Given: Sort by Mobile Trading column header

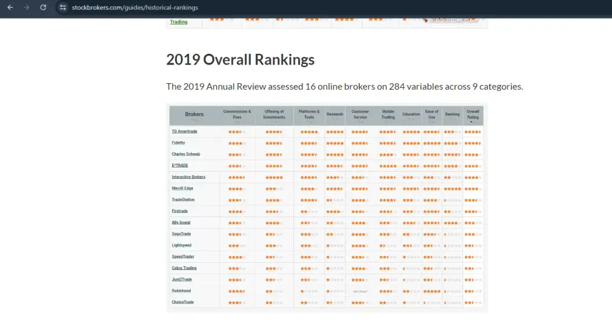Looking at the screenshot, I should point(388,114).
